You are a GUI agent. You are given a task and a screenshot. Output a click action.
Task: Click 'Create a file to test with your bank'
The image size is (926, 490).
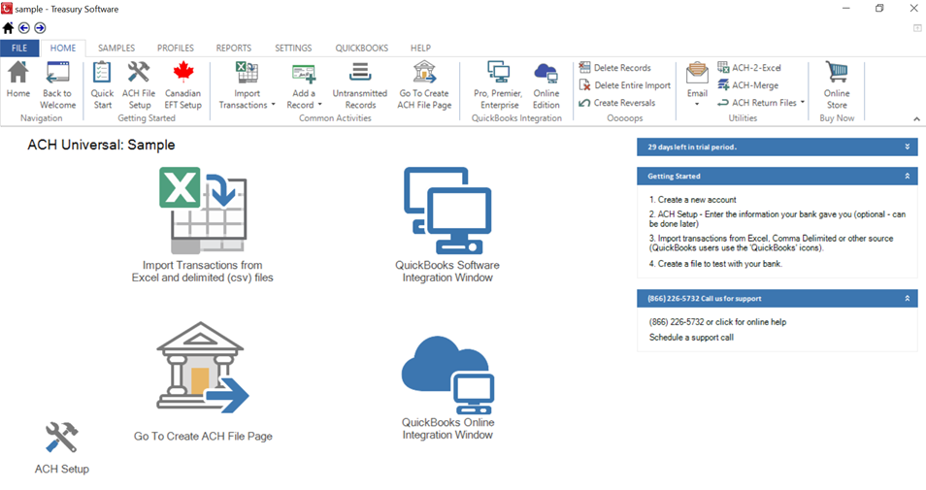click(x=715, y=264)
